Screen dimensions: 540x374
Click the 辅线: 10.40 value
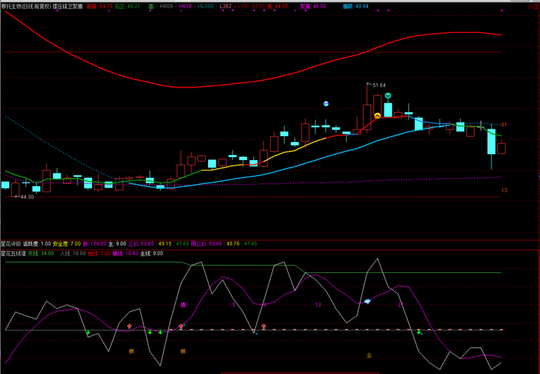click(x=126, y=254)
